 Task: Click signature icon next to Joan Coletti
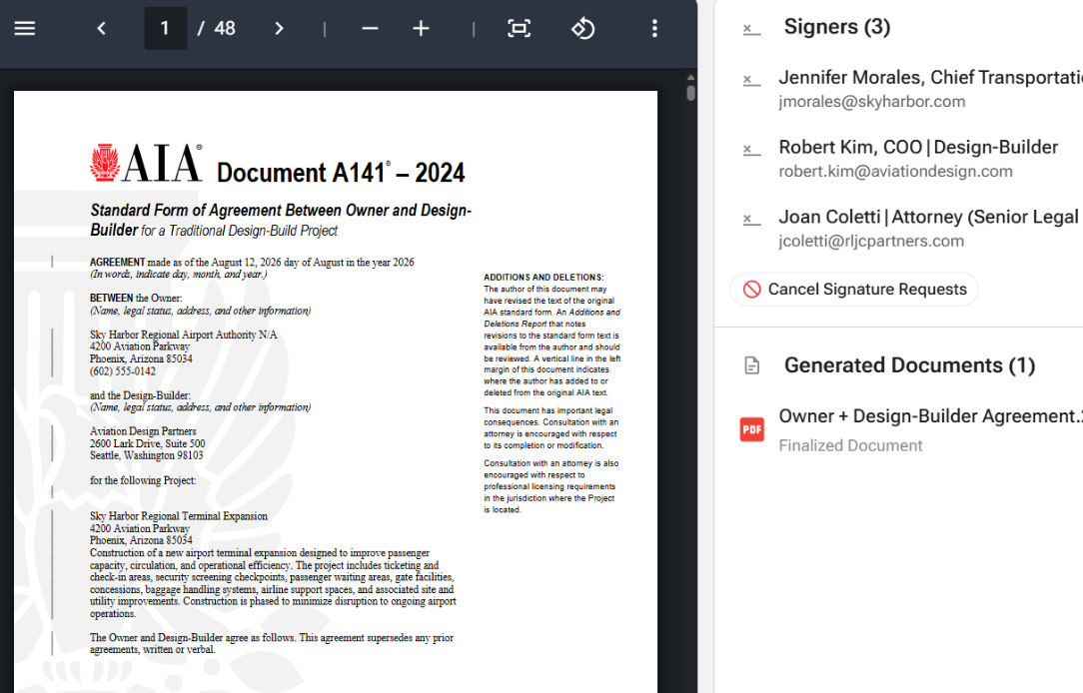click(751, 220)
